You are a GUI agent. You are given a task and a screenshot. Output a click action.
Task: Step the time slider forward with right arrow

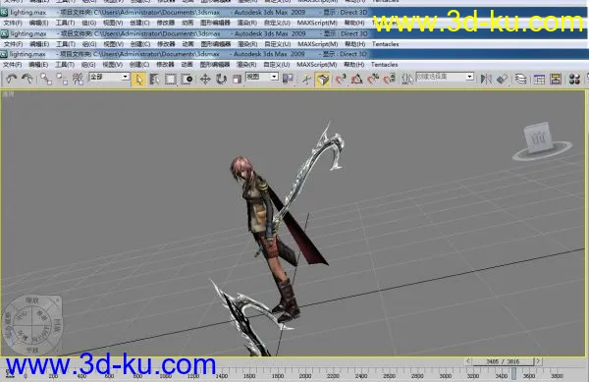[538, 361]
